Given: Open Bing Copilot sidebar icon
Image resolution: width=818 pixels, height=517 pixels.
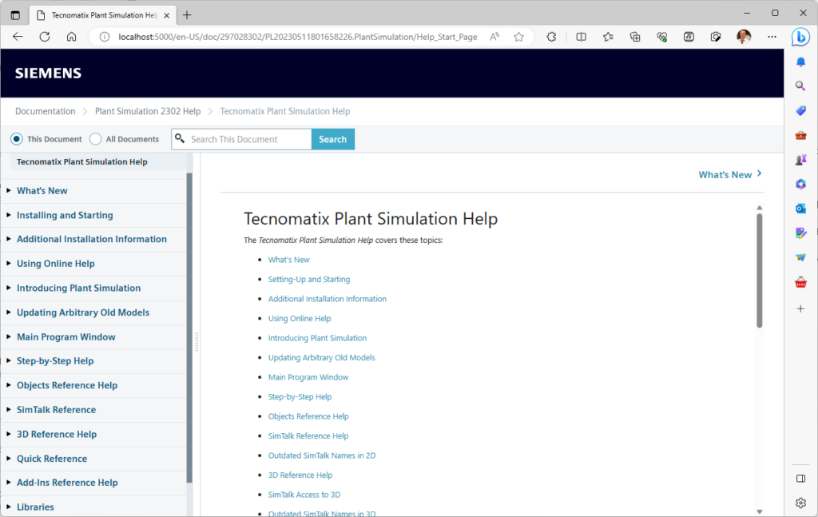Looking at the screenshot, I should (x=800, y=37).
